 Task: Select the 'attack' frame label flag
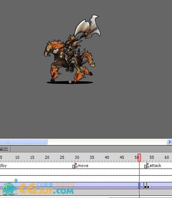(x=148, y=164)
